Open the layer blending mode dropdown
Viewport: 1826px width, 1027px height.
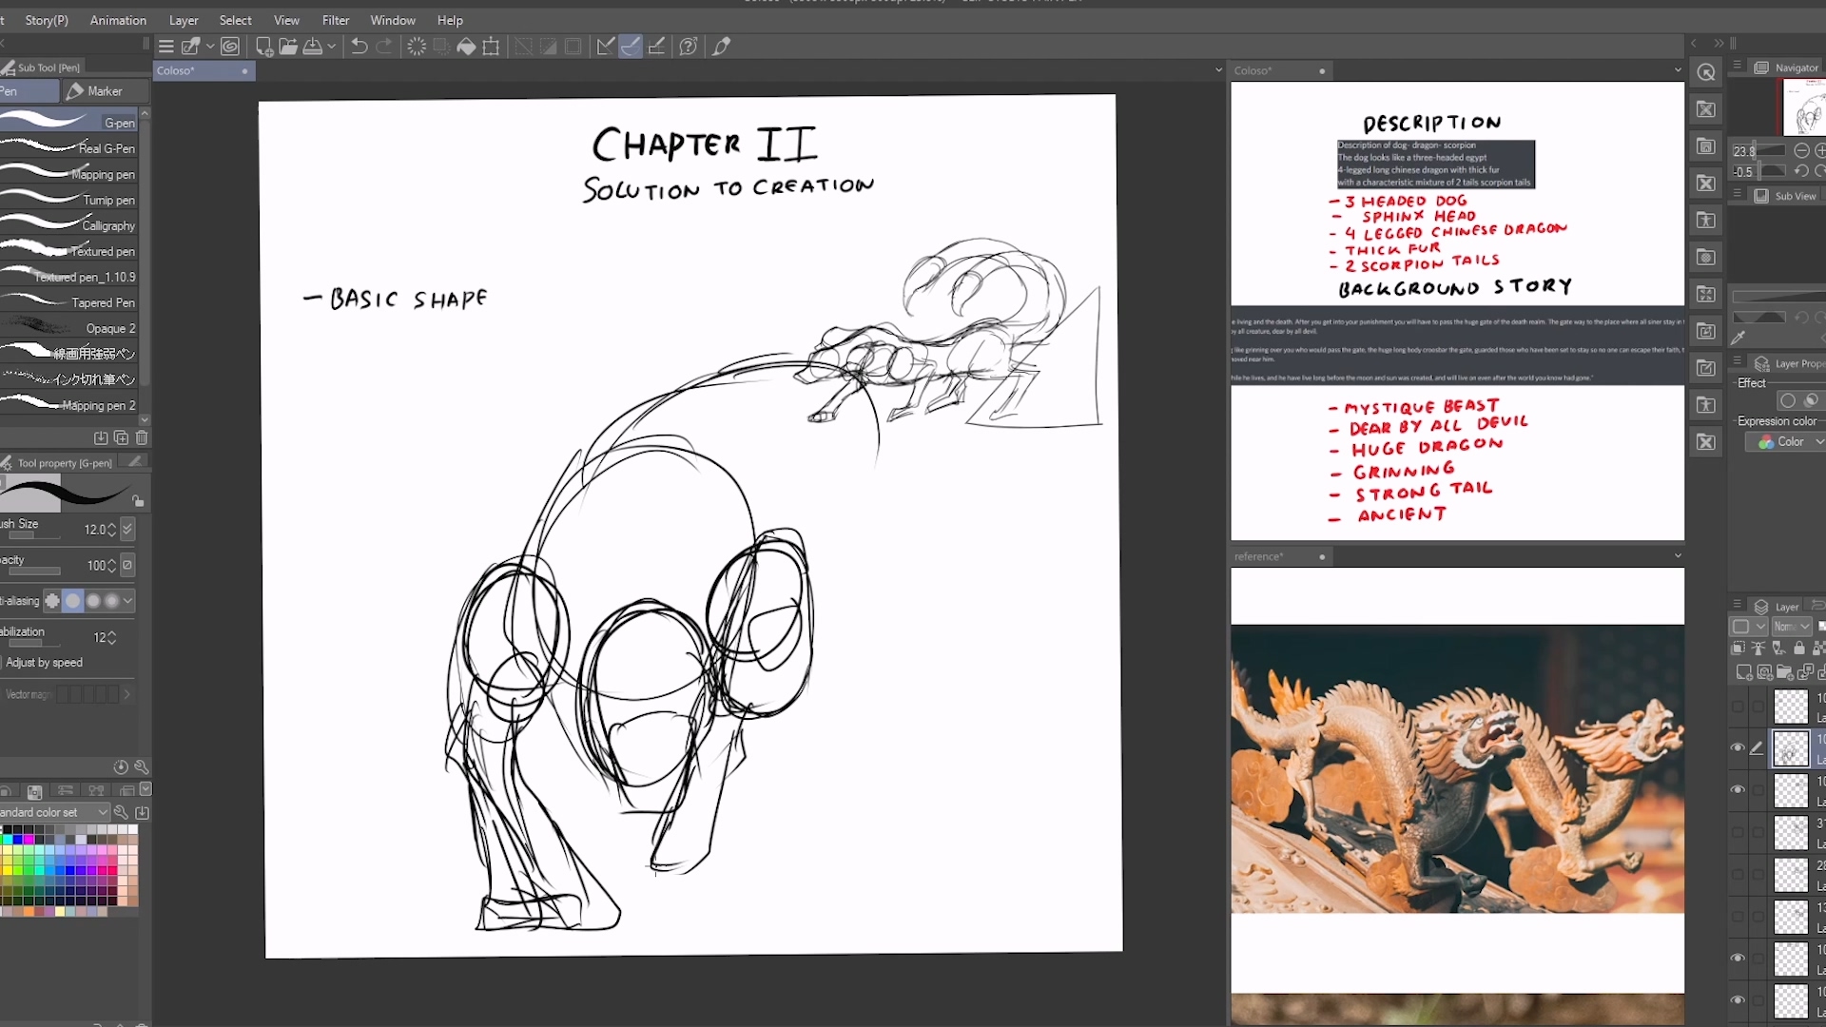(x=1792, y=627)
